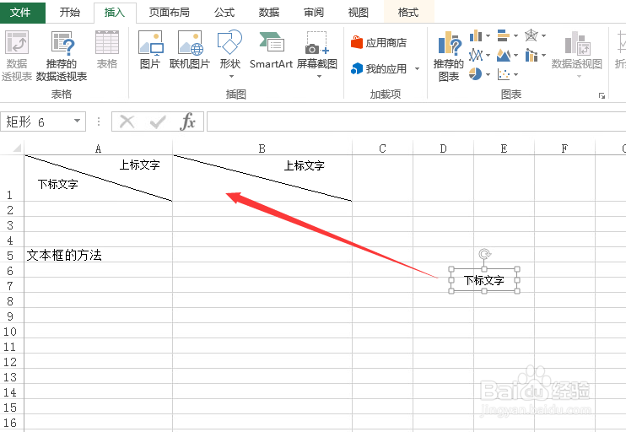Open the 形状 shapes gallery

[x=230, y=53]
